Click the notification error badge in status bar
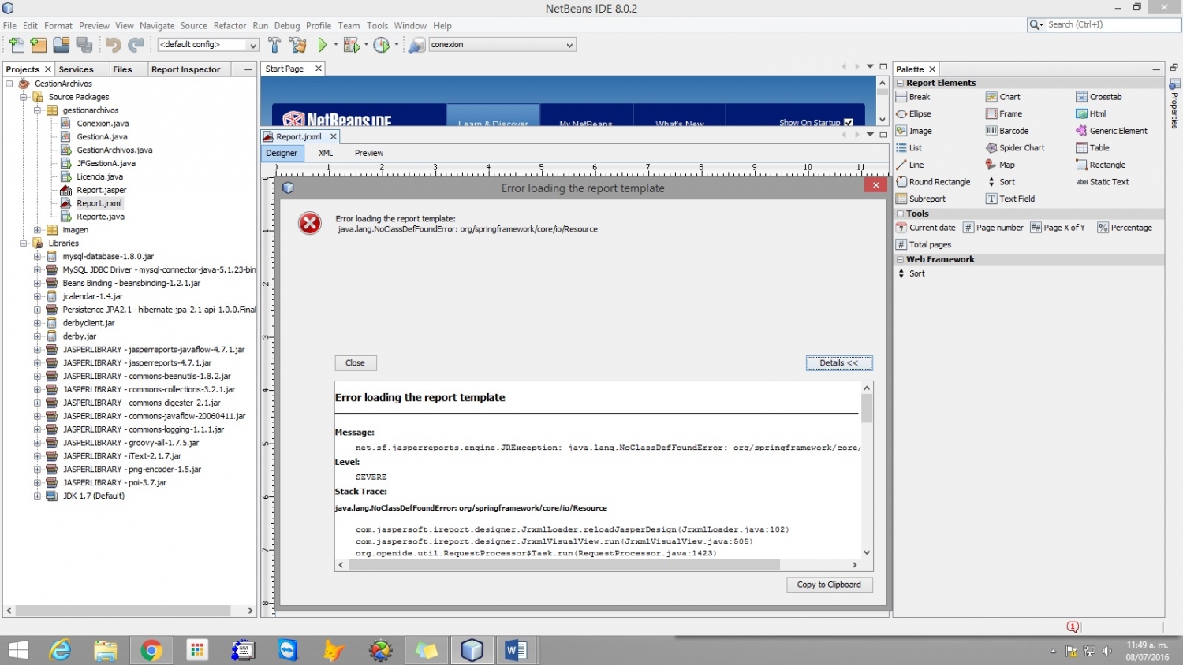 point(1073,627)
